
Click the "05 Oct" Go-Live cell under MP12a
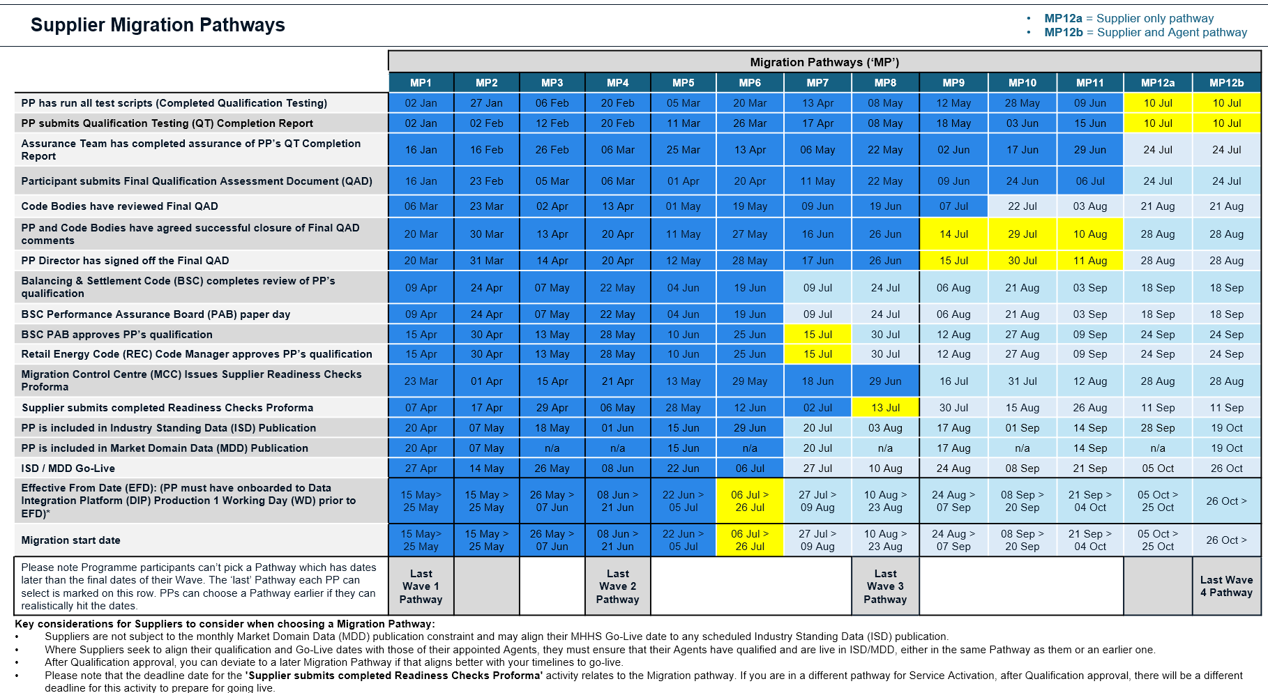[x=1158, y=469]
